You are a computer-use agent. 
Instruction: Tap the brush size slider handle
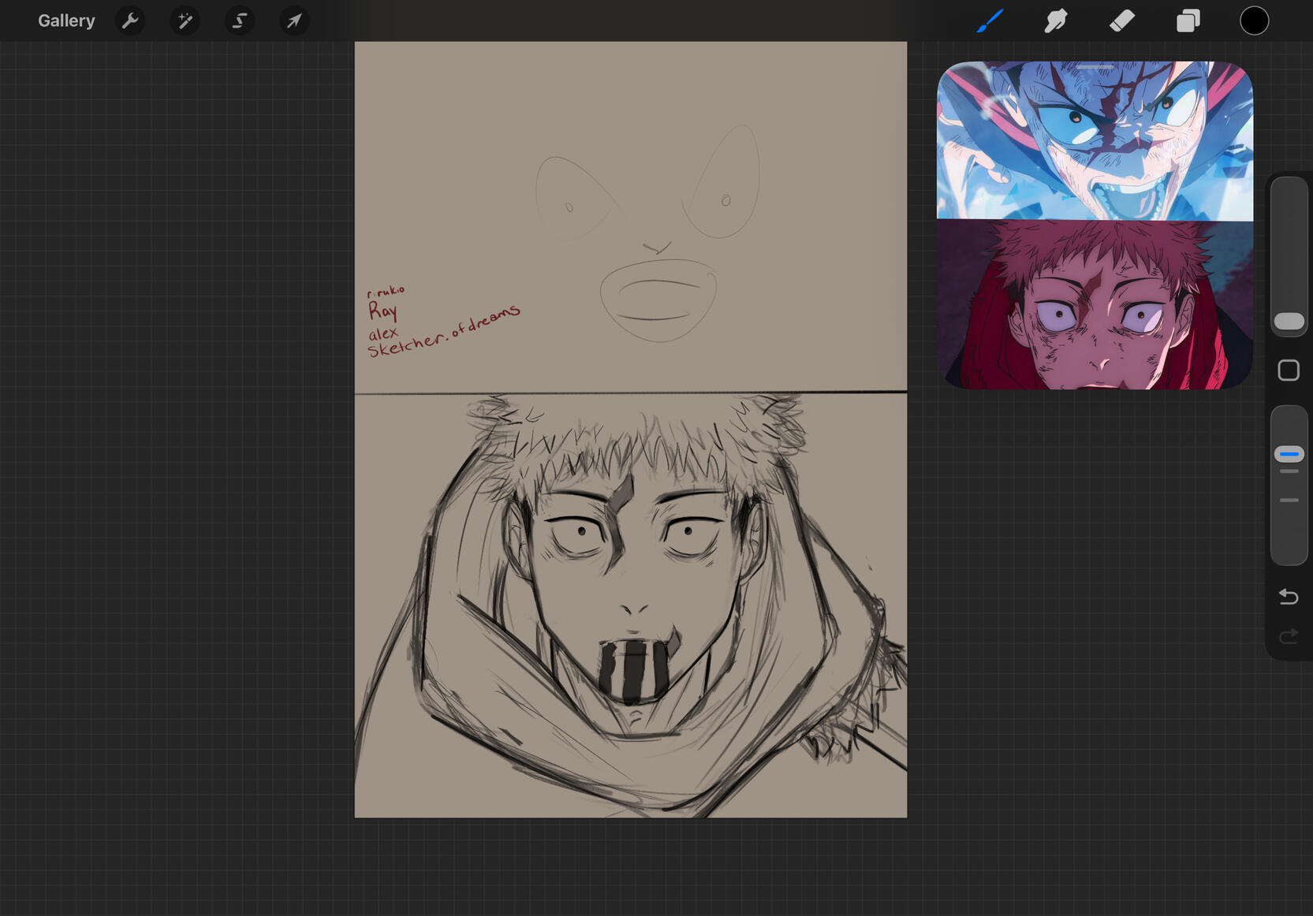click(1289, 321)
